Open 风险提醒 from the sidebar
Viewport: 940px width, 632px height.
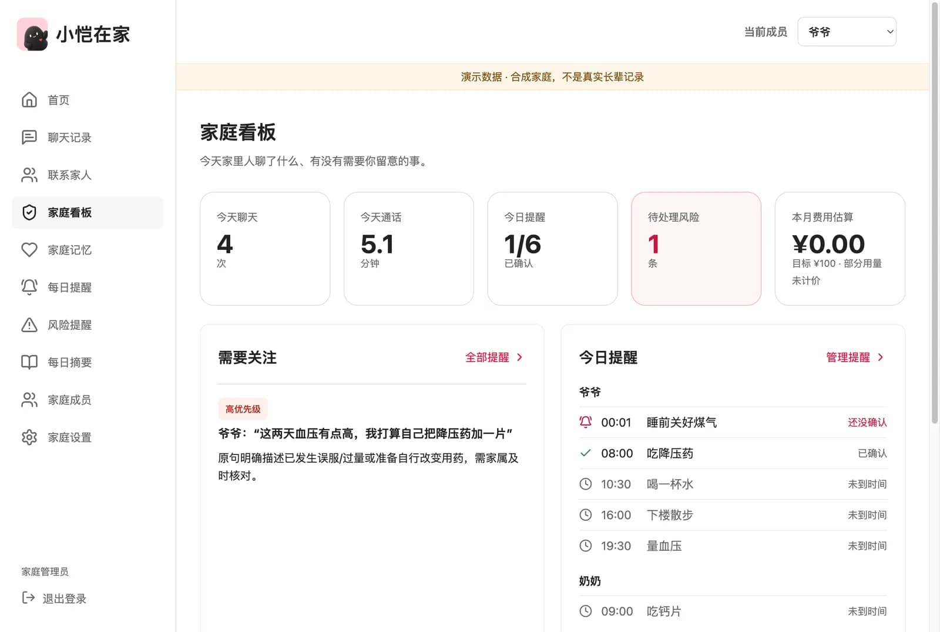tap(88, 325)
